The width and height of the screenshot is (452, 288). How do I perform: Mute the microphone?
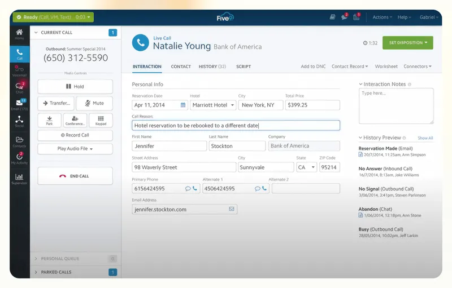pos(94,103)
